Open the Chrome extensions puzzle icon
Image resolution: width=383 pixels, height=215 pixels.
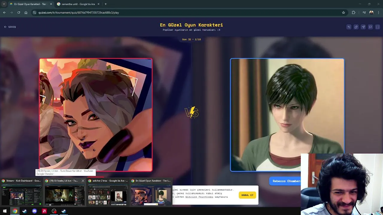[354, 13]
